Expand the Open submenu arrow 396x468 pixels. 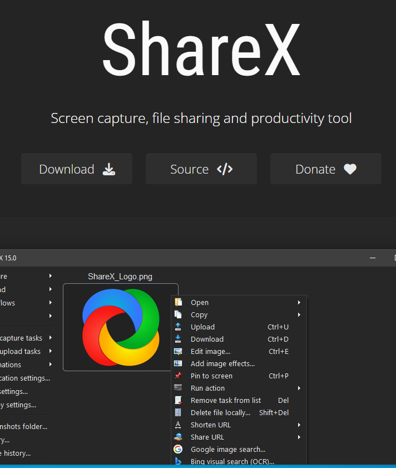coord(299,302)
